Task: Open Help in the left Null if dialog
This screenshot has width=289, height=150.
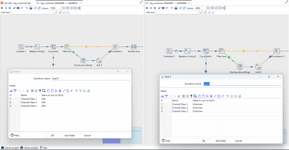Action: tap(15, 135)
